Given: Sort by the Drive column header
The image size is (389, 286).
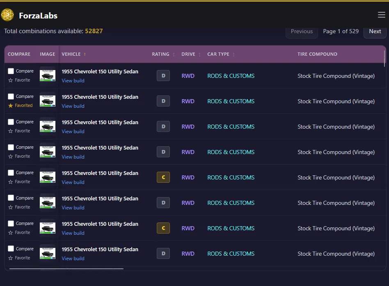Looking at the screenshot, I should tap(191, 54).
